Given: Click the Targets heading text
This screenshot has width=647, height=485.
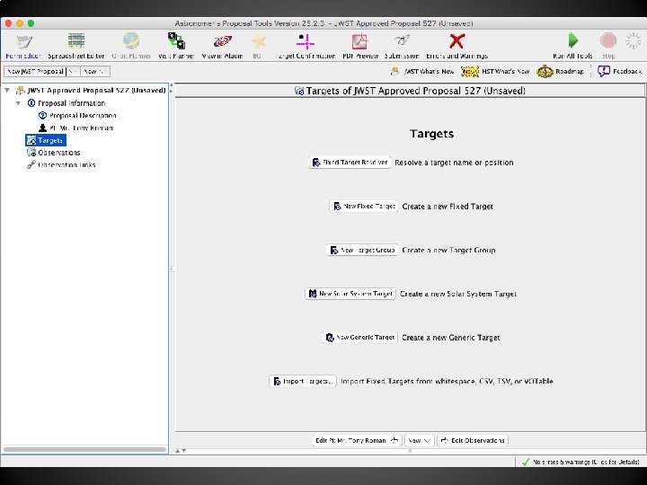Looking at the screenshot, I should coord(431,134).
